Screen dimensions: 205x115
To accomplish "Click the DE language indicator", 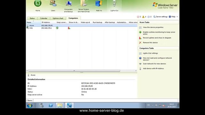I will coord(148,105).
